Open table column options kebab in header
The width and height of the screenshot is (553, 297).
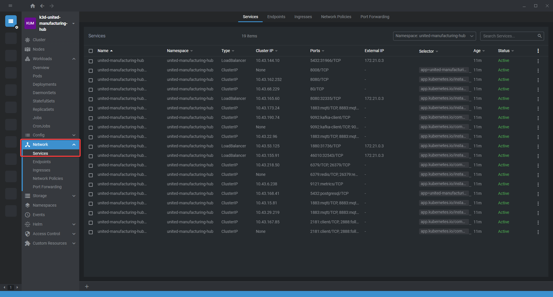click(538, 51)
